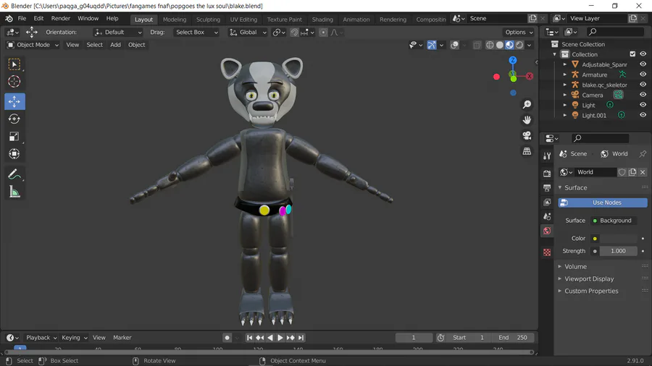Image resolution: width=652 pixels, height=366 pixels.
Task: Expand the Custom Properties panel
Action: [x=591, y=291]
